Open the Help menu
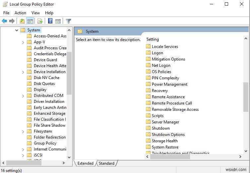This screenshot has width=250, height=173. click(49, 13)
